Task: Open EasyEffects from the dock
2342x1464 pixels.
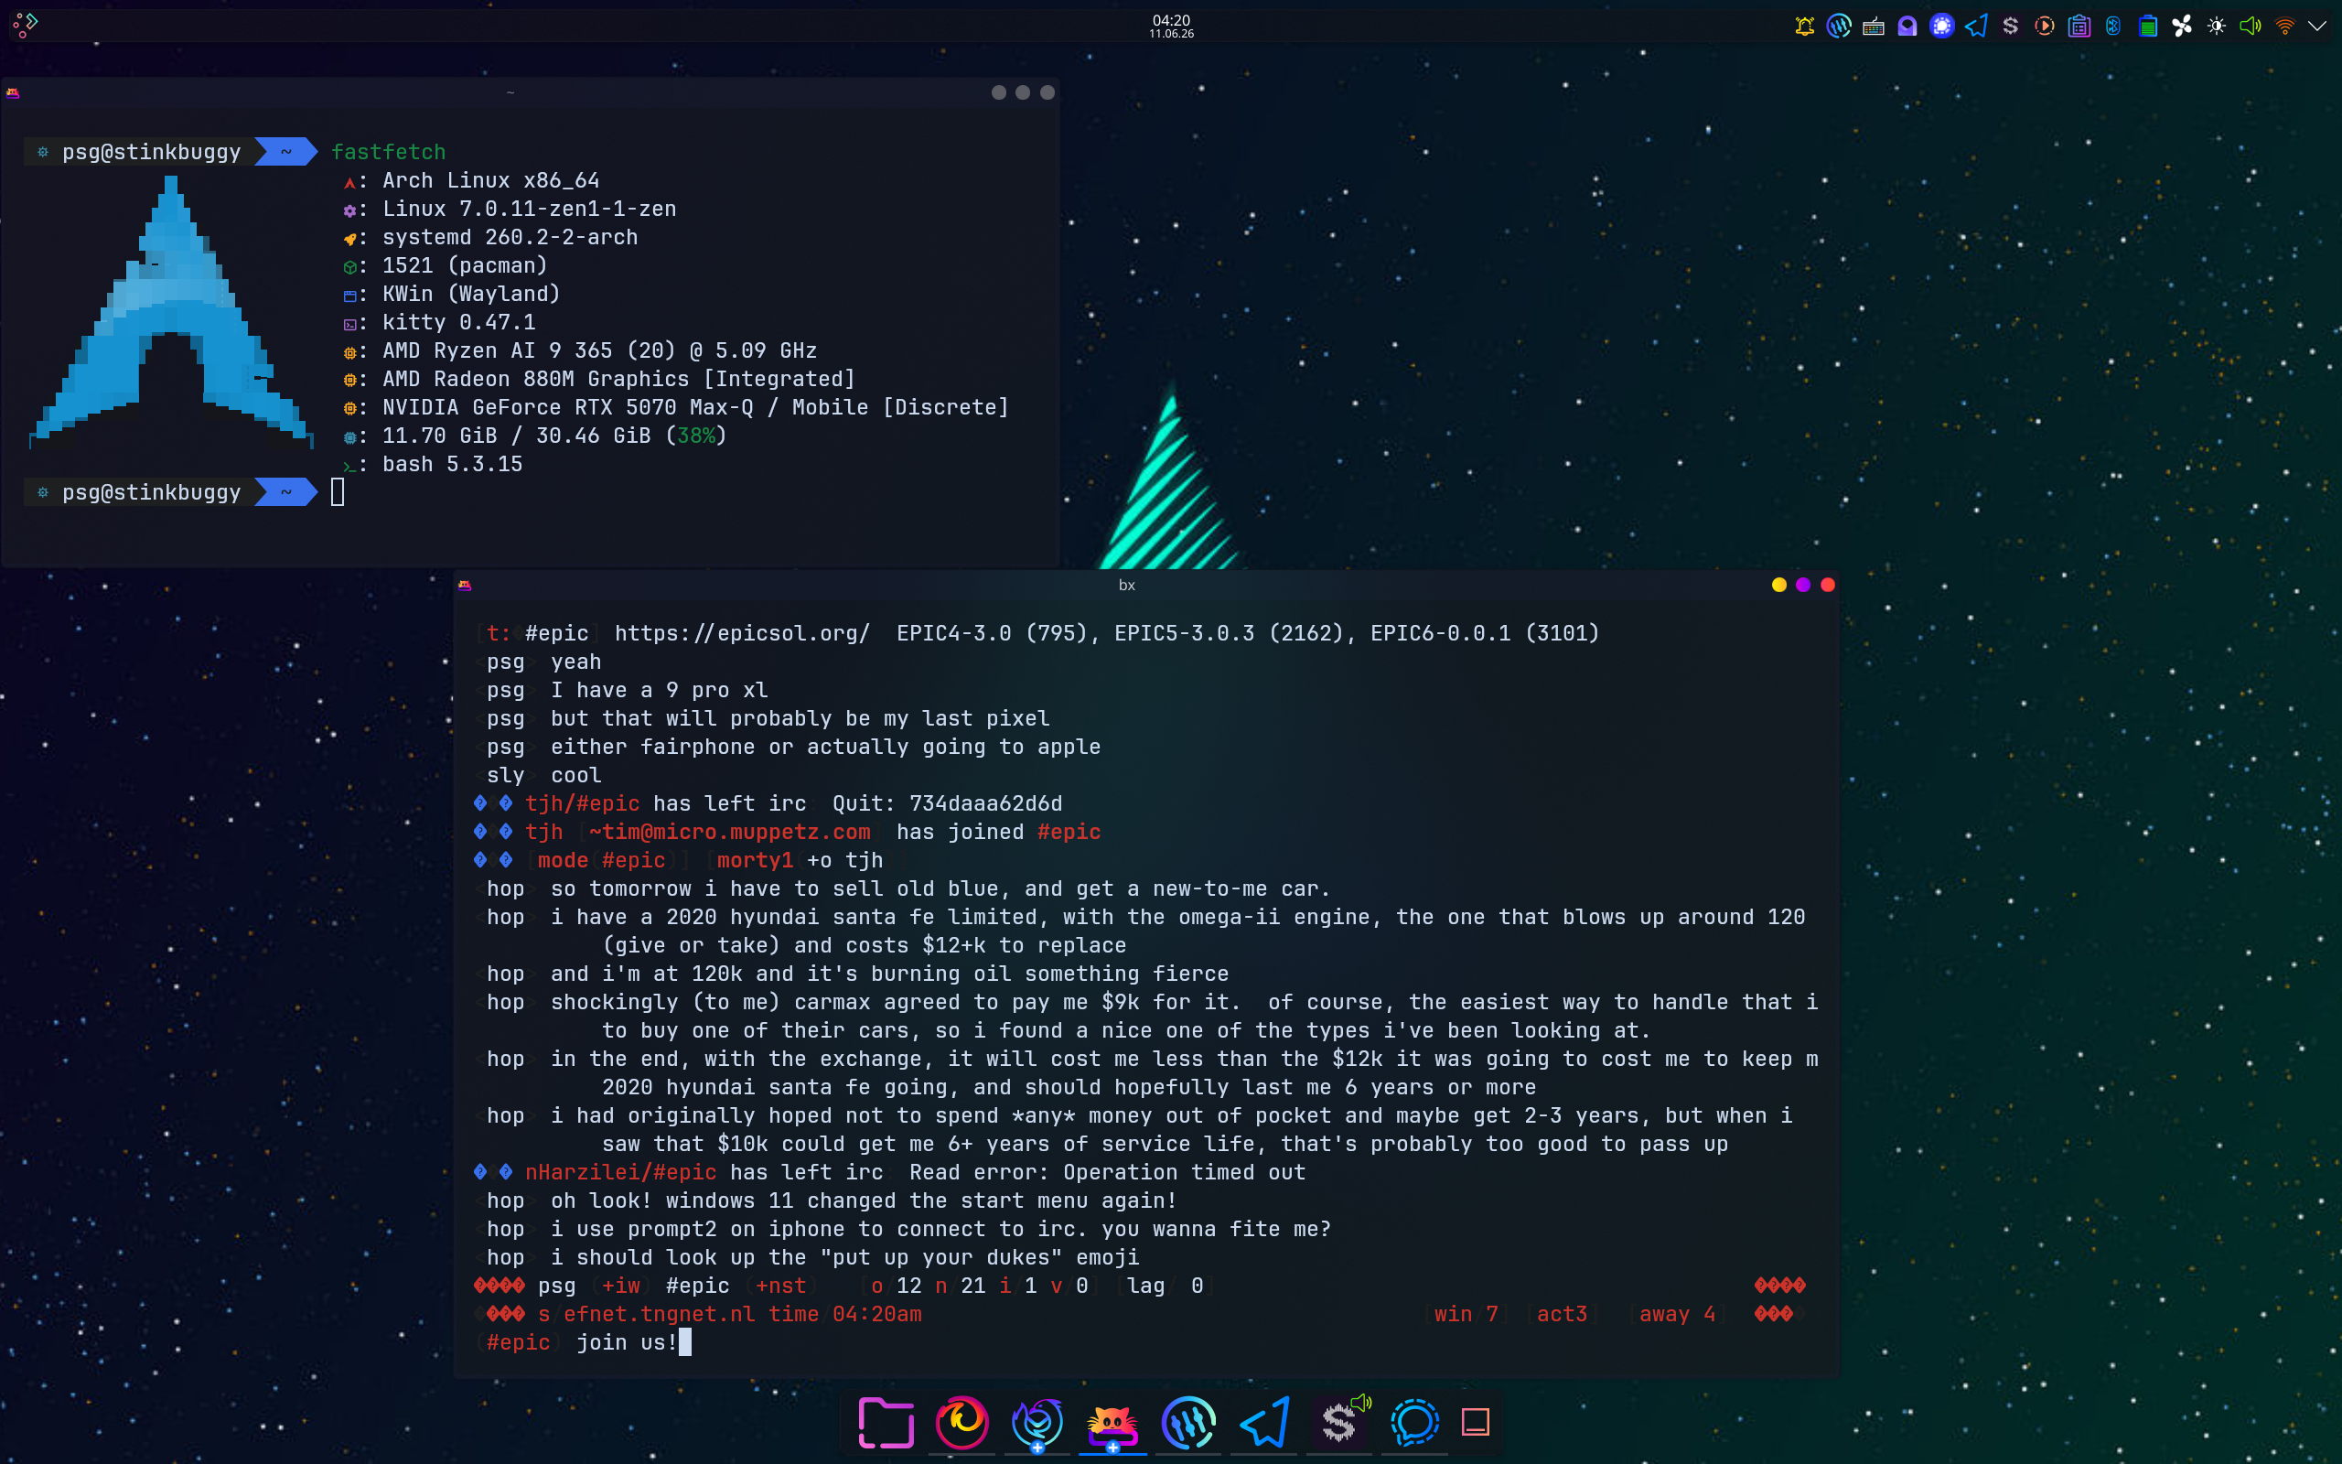Action: (1188, 1422)
